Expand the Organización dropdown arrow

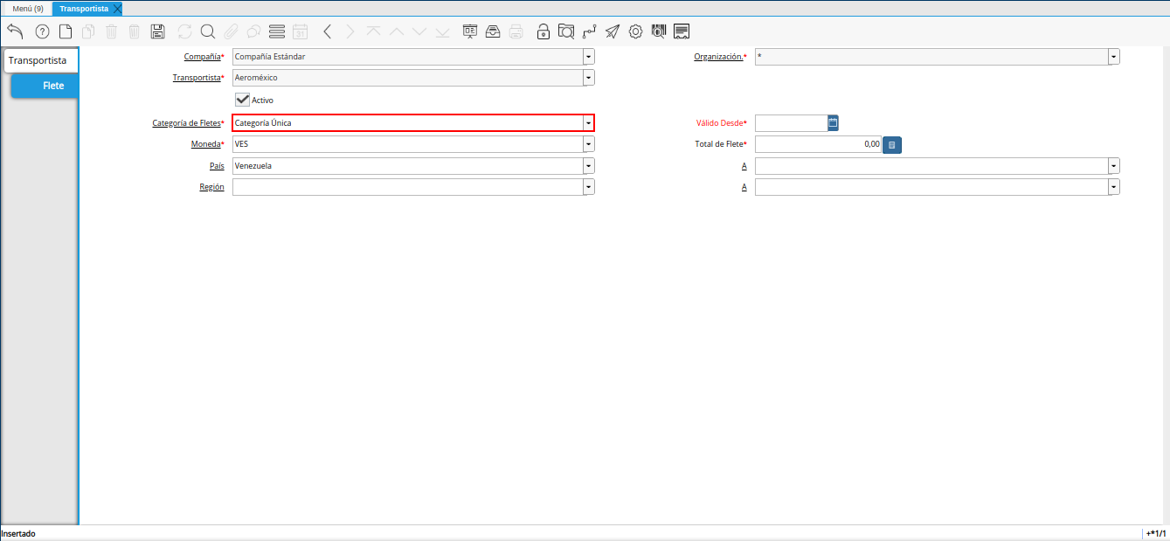tap(1114, 57)
